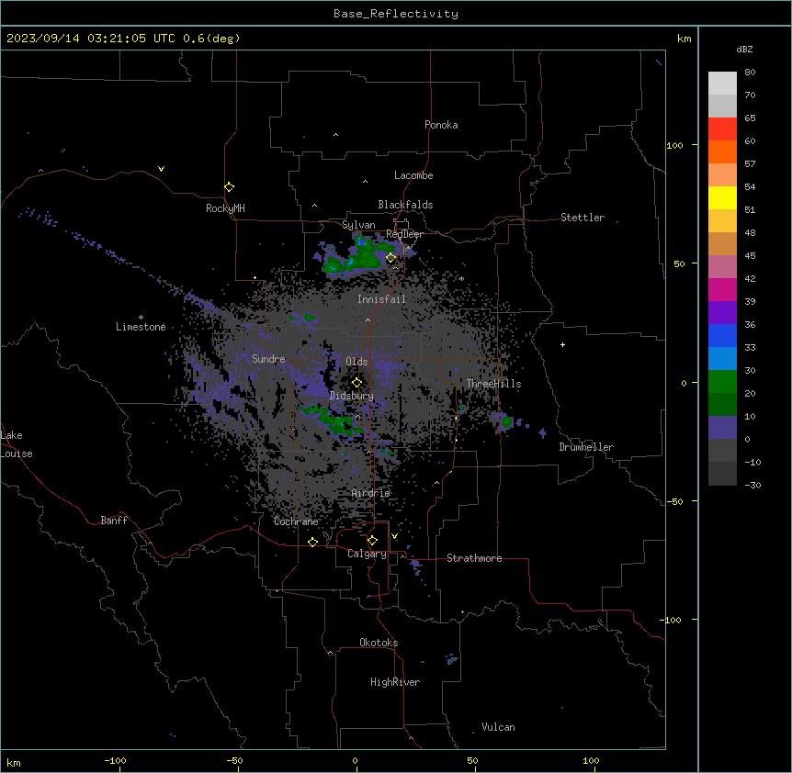Select the red 65 dBZ legend swatch

pos(722,129)
